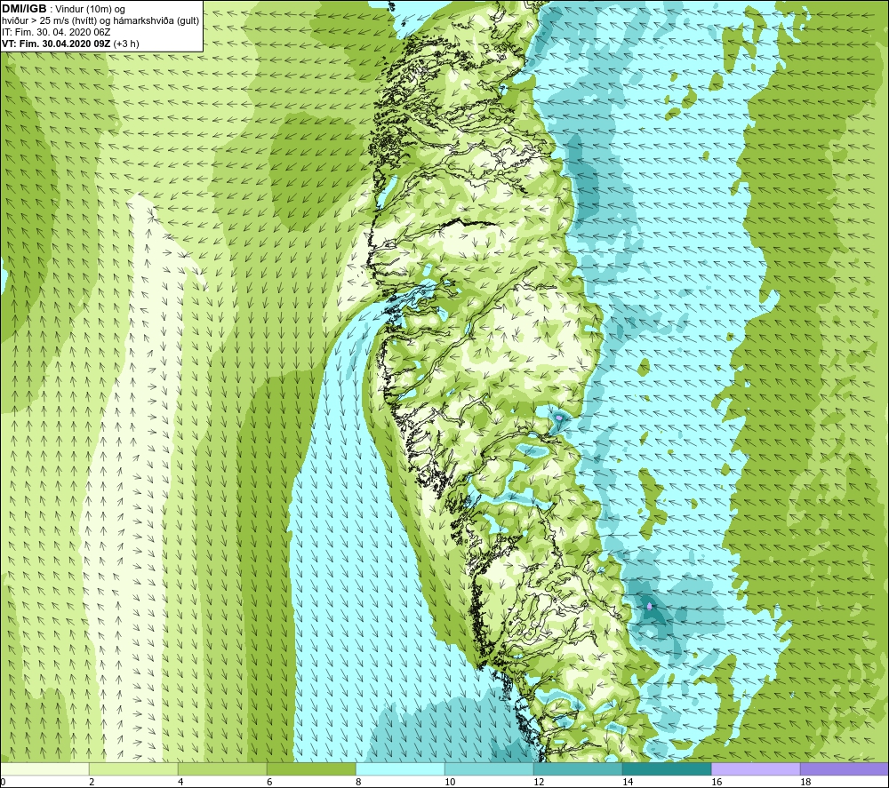Click the legend scale label "16"

tap(717, 783)
